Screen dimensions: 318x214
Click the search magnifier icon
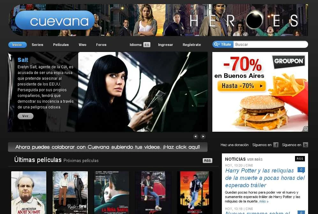(x=216, y=44)
